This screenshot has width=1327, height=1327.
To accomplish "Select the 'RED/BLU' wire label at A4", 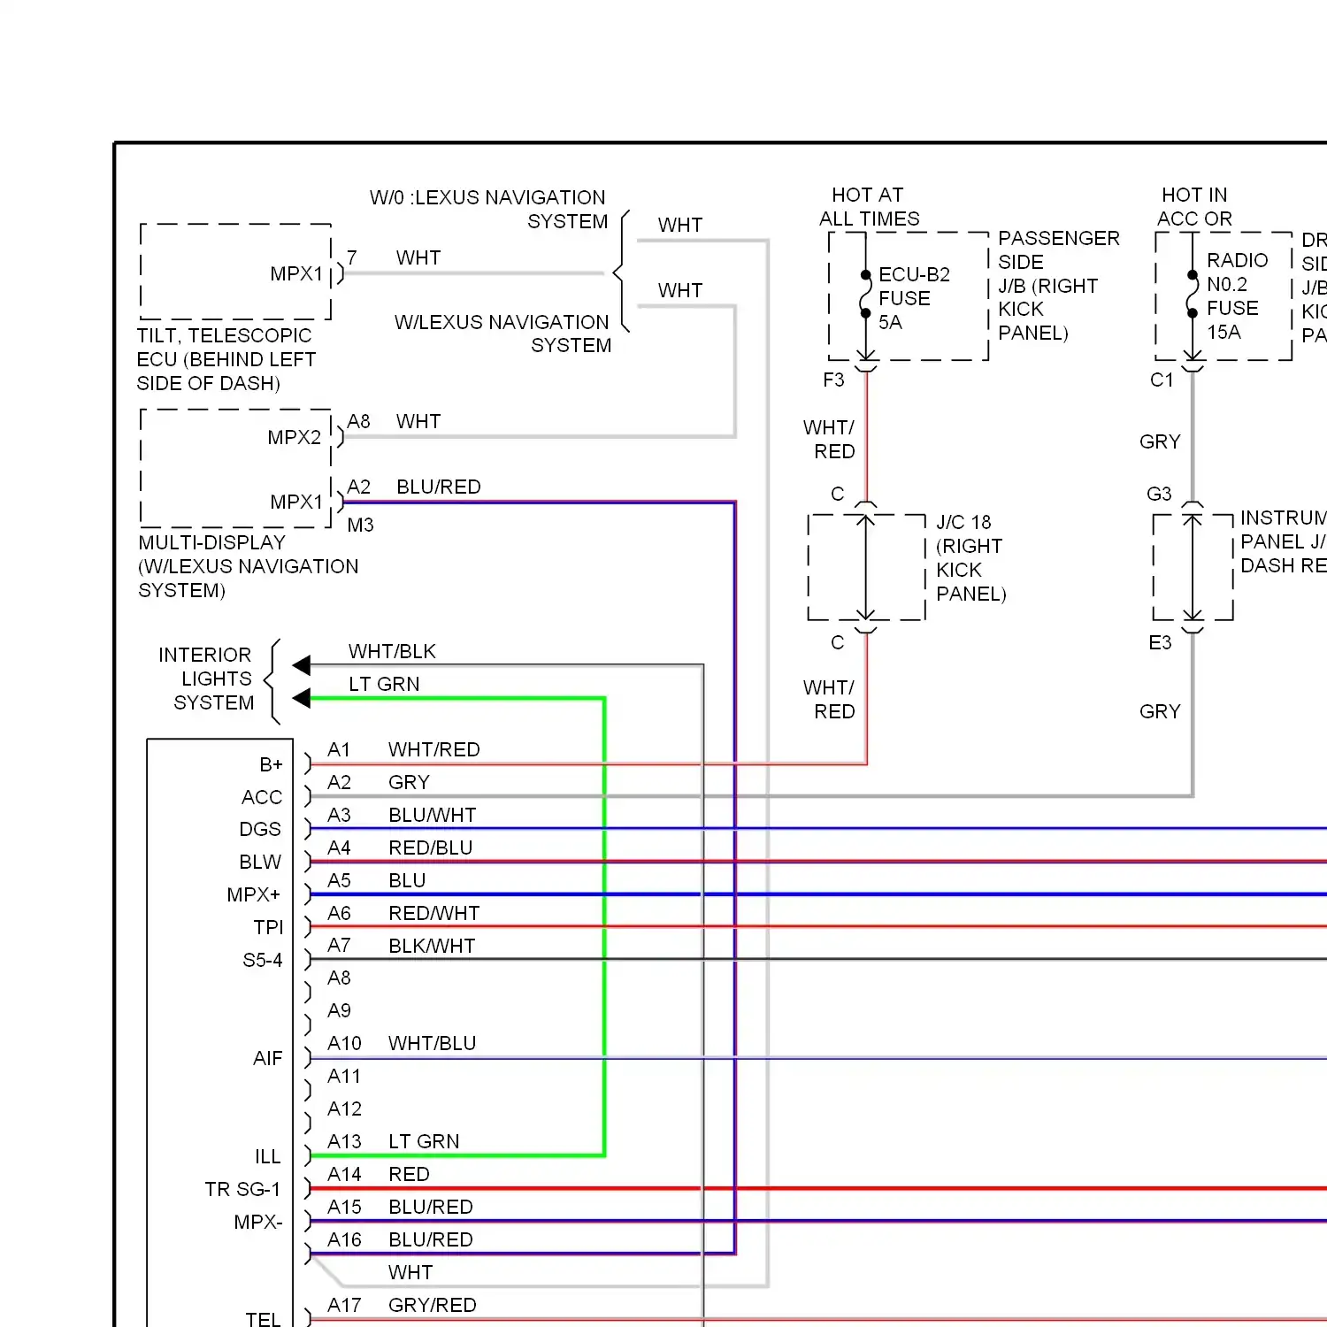I will [x=430, y=848].
